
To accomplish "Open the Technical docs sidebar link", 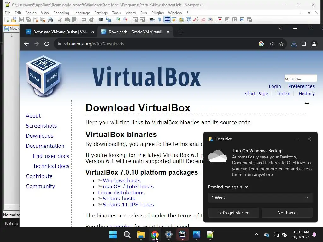I will [x=51, y=166].
